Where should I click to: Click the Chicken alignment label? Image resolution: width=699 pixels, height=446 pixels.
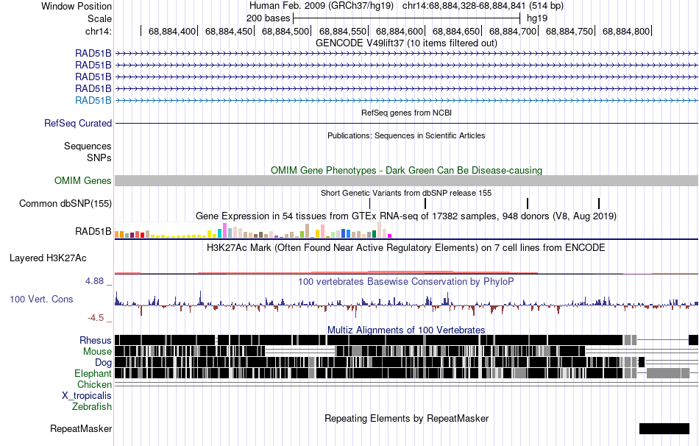tap(94, 384)
